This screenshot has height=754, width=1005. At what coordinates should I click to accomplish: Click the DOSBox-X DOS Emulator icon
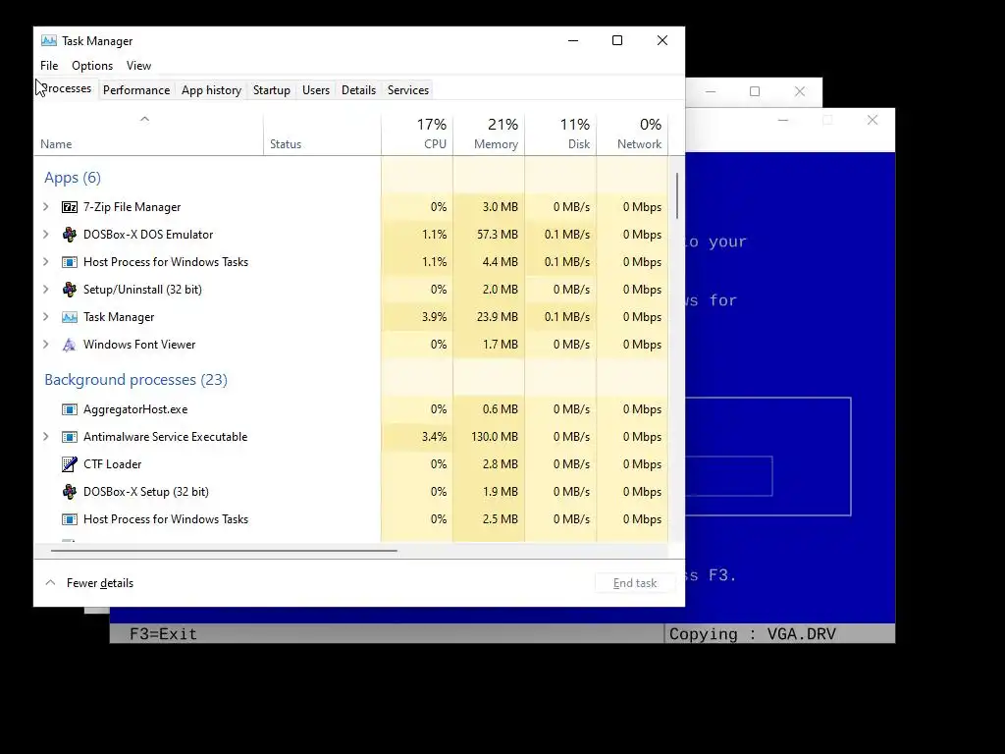click(x=70, y=235)
